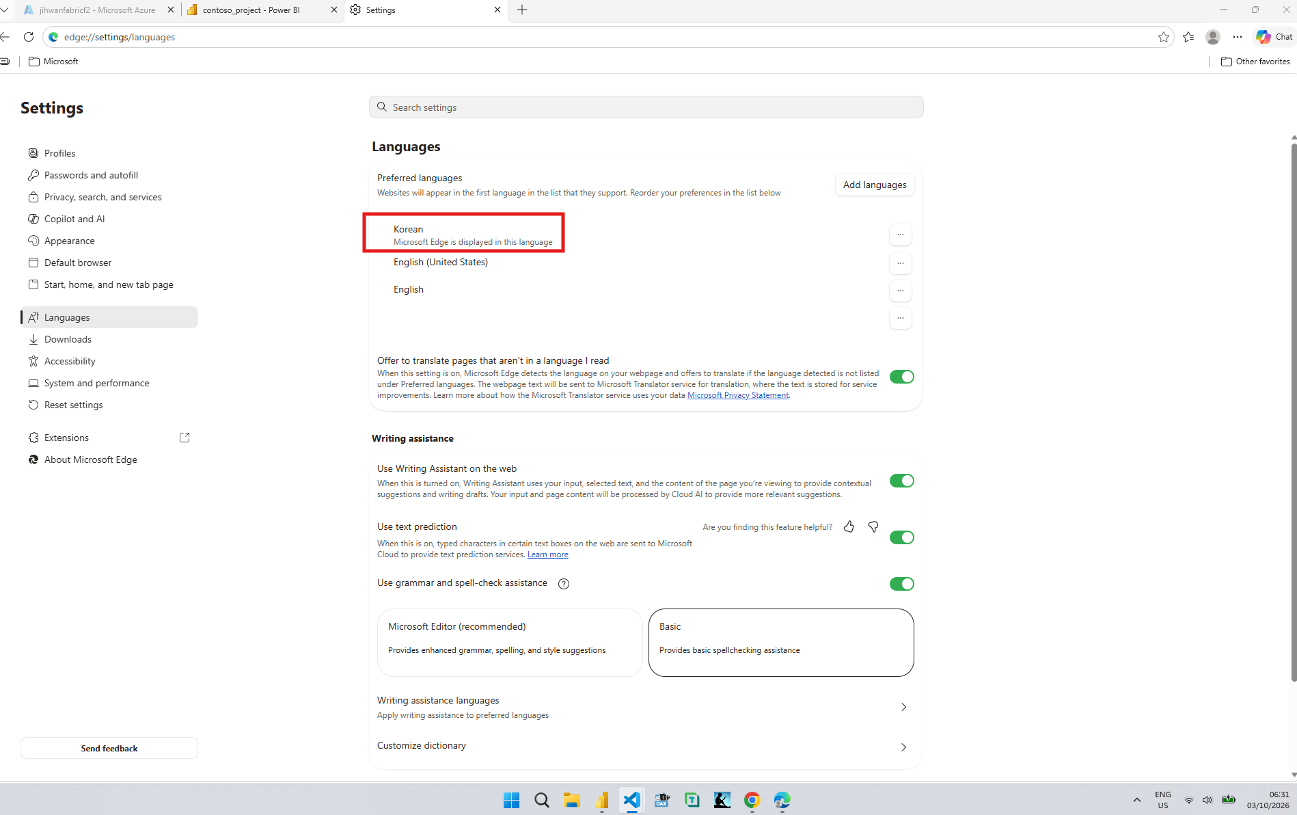Screen dimensions: 1297x815
Task: Open Microsoft Privacy Statement link
Action: 738,395
